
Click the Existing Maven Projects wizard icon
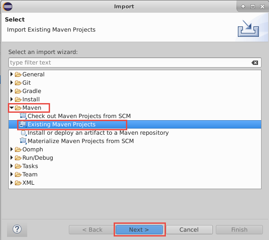pos(23,124)
